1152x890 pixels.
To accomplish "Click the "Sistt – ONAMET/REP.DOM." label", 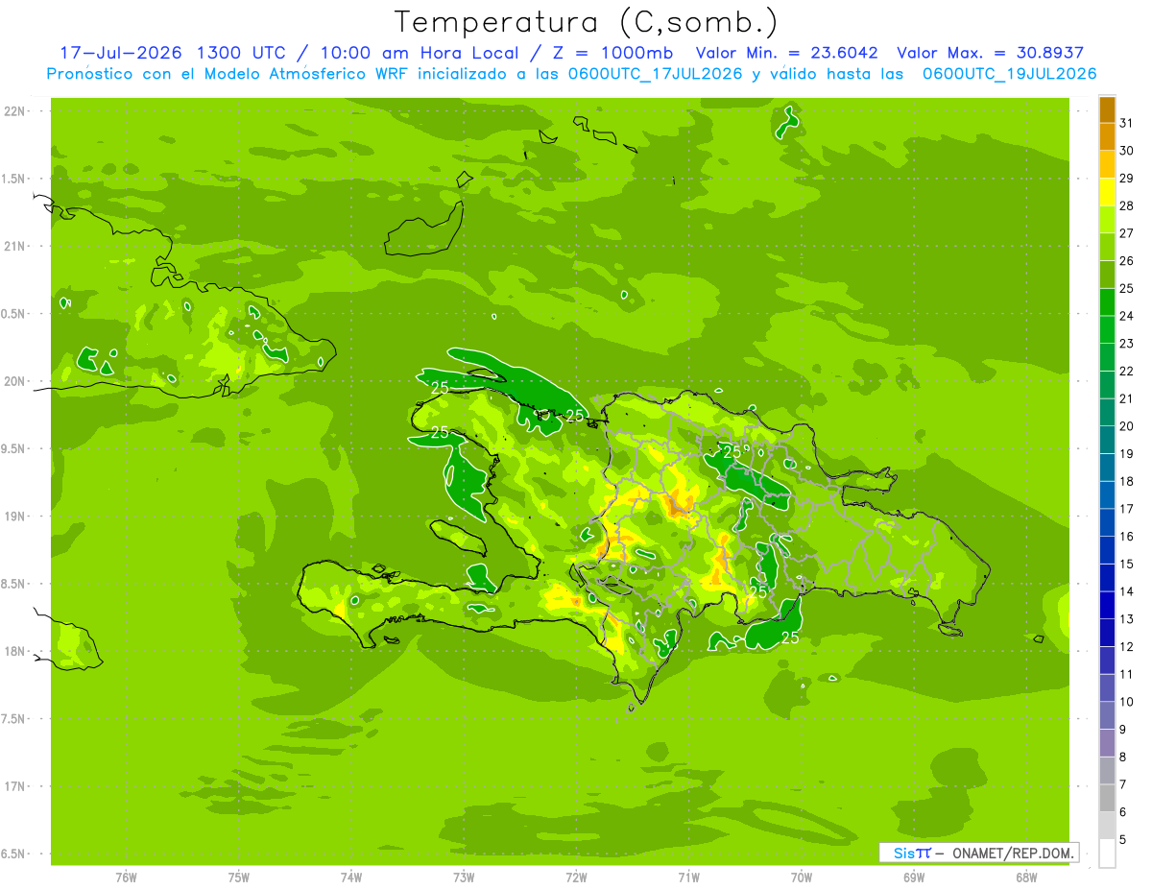I will pyautogui.click(x=979, y=853).
